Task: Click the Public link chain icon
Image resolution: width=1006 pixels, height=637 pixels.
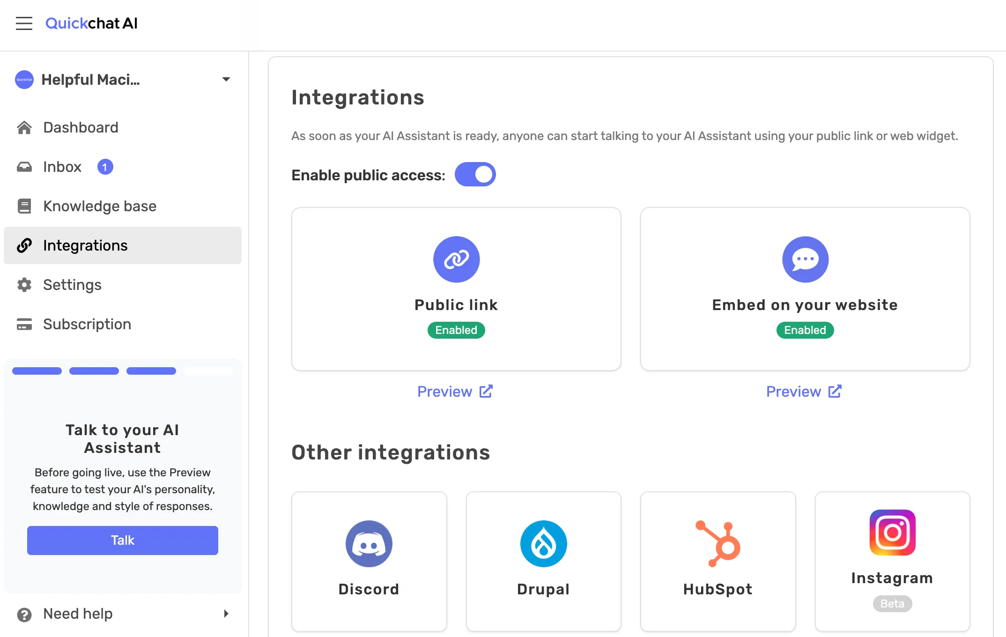Action: point(457,259)
